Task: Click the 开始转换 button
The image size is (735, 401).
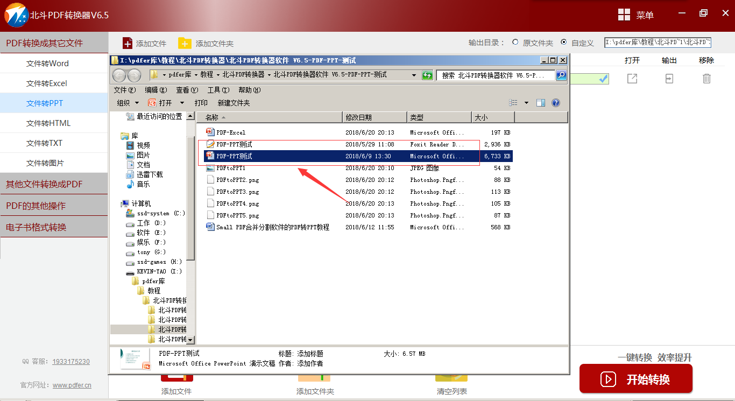Action: click(x=636, y=379)
